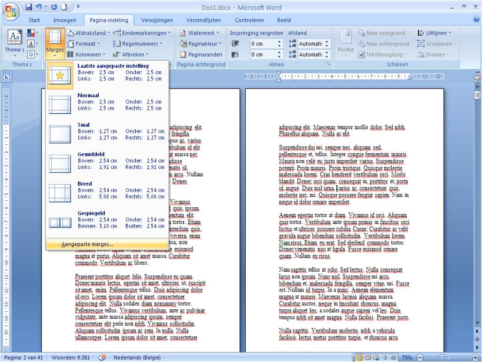Viewport: 482px width, 362px height.
Task: Select Laatste aangepaste instelling margins
Action: pos(107,75)
